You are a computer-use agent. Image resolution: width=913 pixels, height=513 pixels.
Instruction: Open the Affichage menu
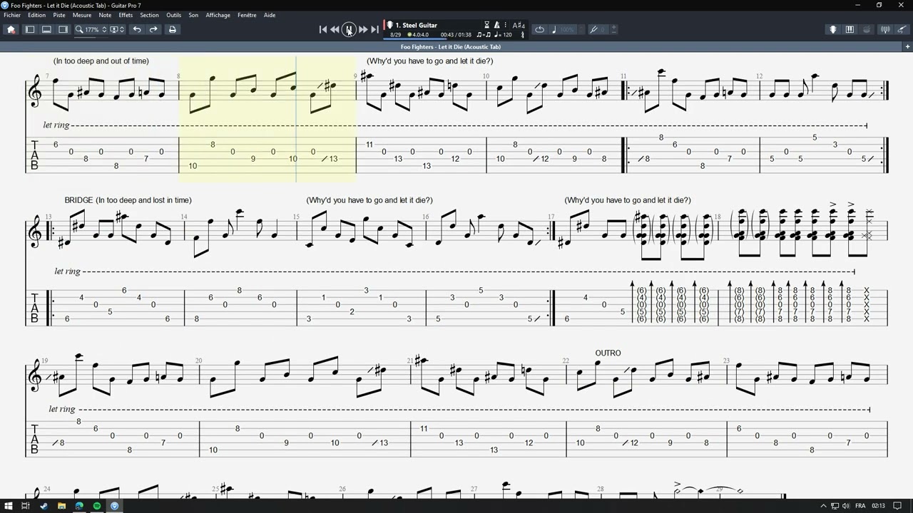coord(218,15)
